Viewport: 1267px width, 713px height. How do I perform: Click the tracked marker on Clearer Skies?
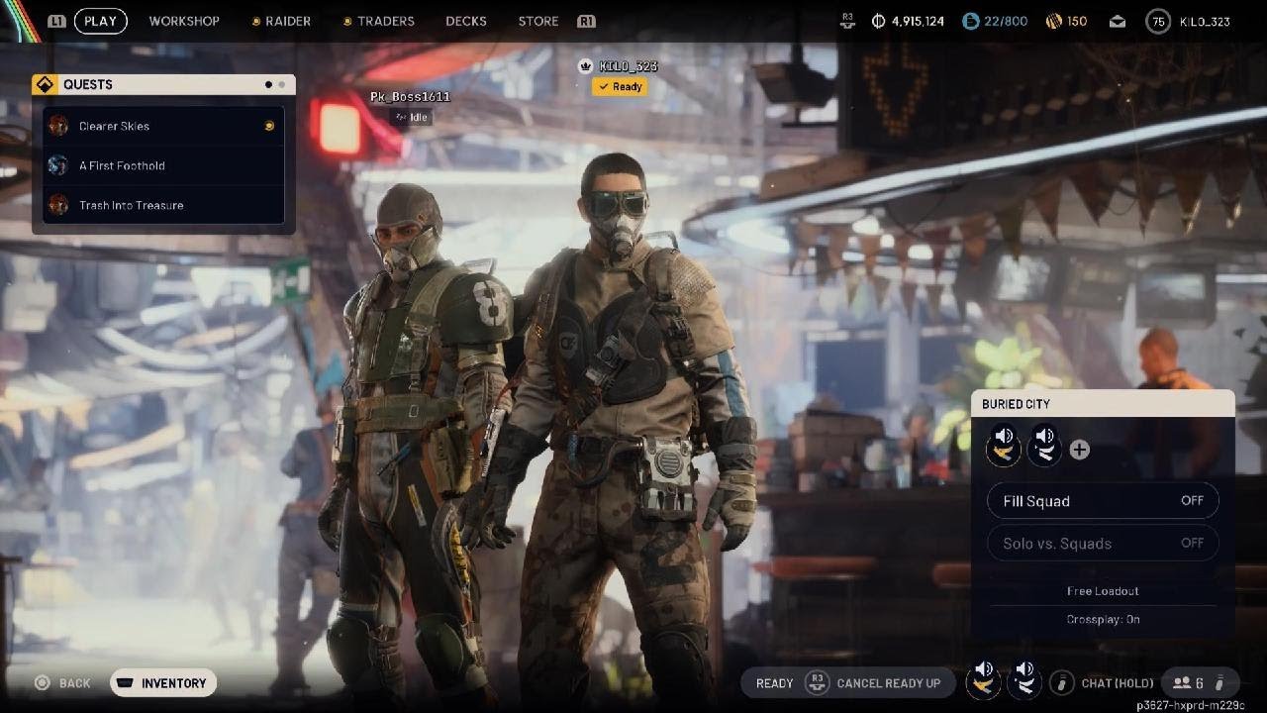[x=268, y=126]
